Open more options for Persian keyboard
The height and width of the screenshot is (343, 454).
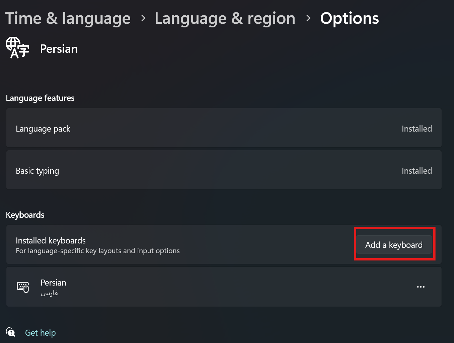pos(421,287)
